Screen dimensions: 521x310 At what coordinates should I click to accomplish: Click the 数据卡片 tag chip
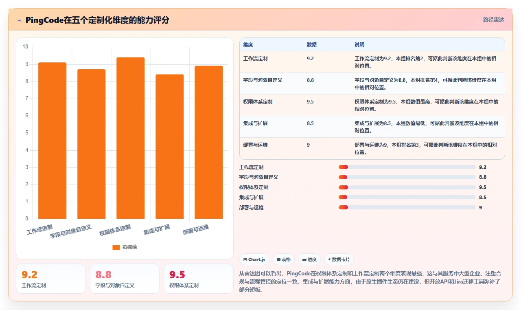(x=339, y=259)
